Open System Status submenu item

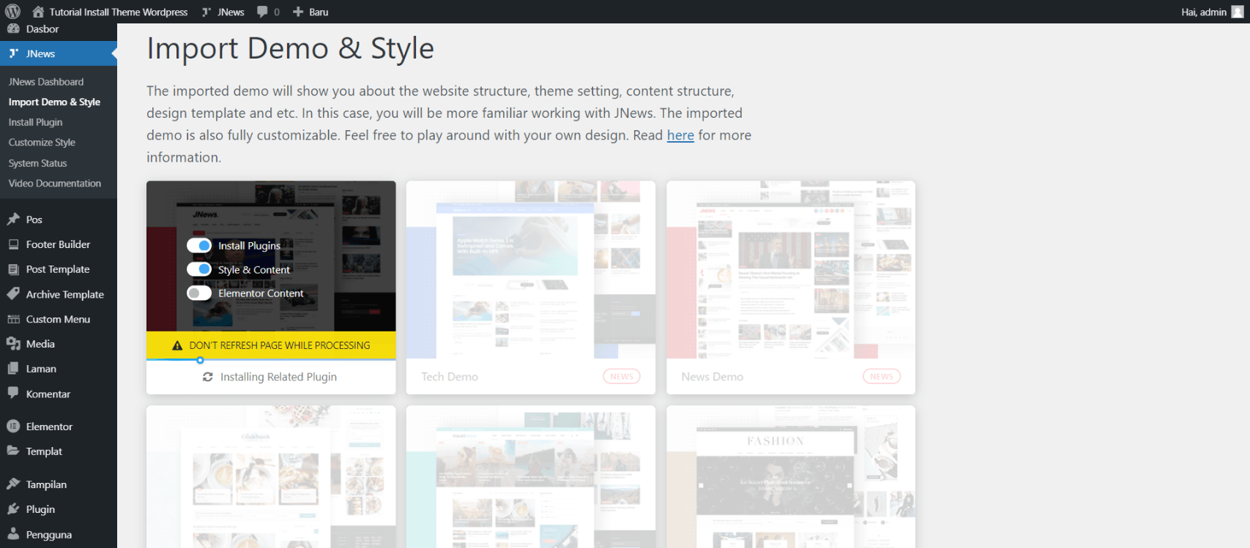point(38,163)
